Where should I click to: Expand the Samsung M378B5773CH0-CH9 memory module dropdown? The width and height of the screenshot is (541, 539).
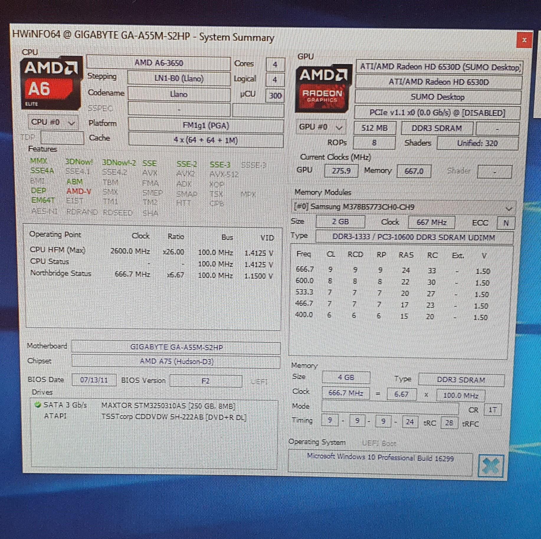403,207
